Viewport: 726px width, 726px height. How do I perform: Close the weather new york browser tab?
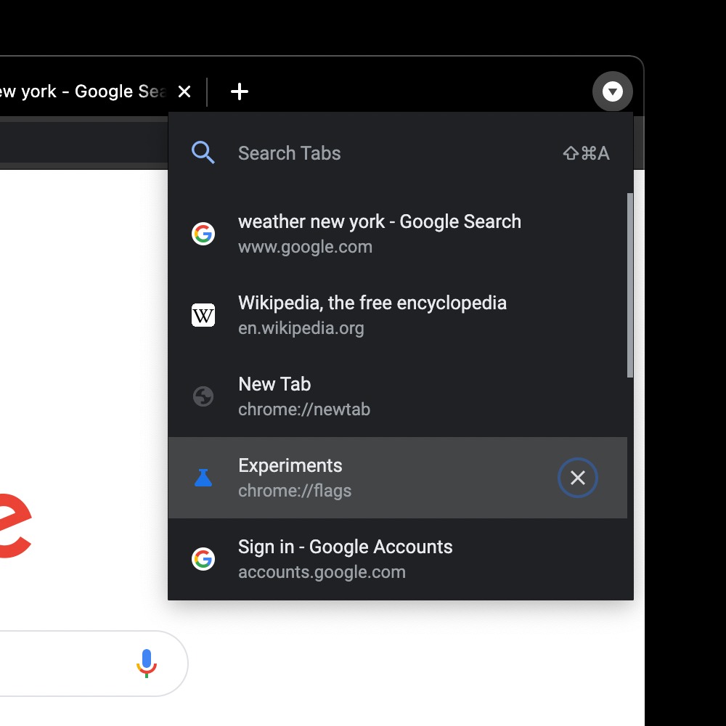(184, 91)
